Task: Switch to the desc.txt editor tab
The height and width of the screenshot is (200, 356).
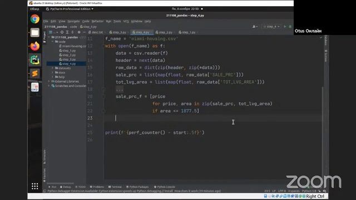Action: click(x=96, y=32)
